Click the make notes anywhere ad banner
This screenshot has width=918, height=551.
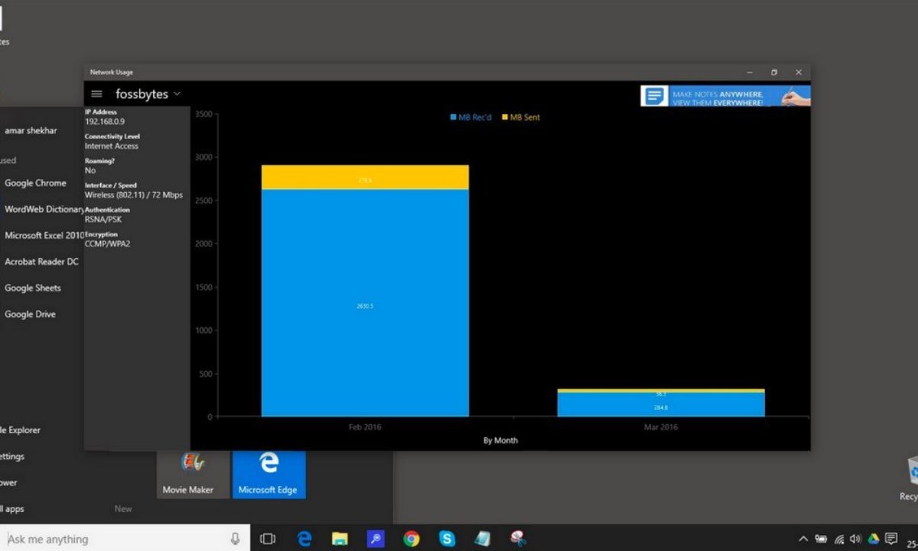[724, 96]
